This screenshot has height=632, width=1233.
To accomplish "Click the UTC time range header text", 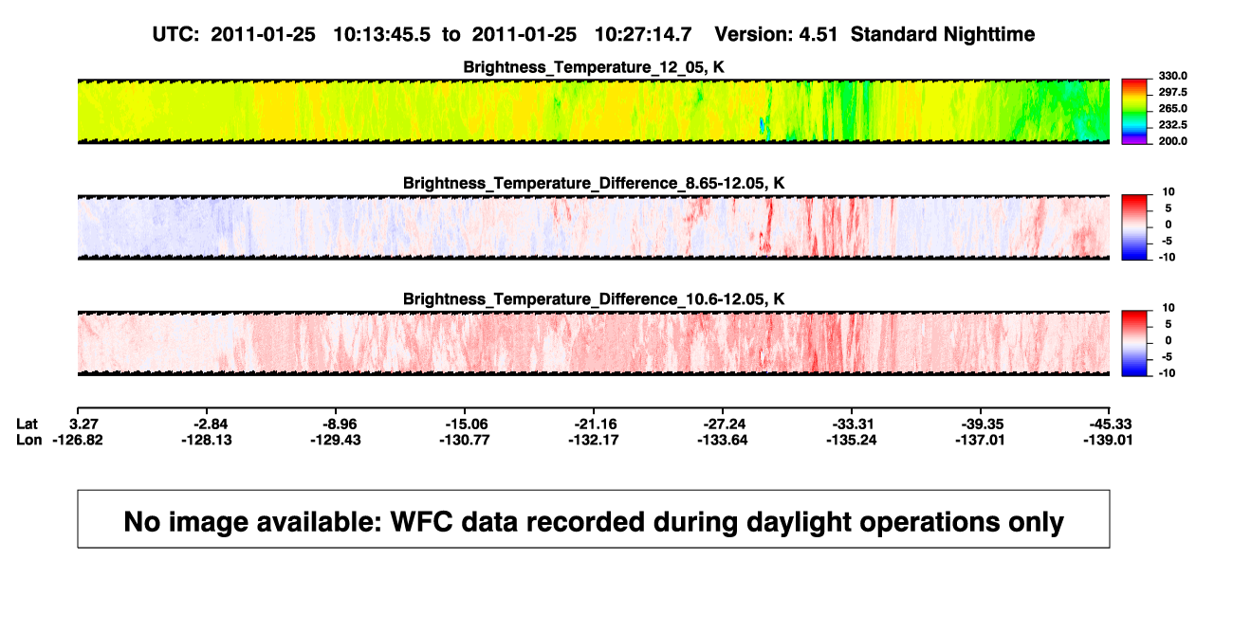I will tap(421, 34).
